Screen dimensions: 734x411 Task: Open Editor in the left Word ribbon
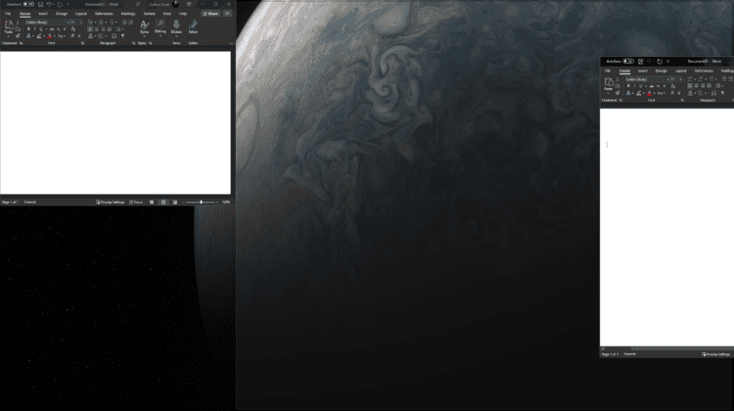click(x=193, y=27)
